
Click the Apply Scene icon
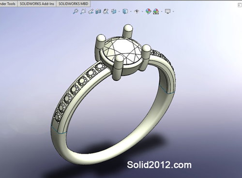coord(156,12)
